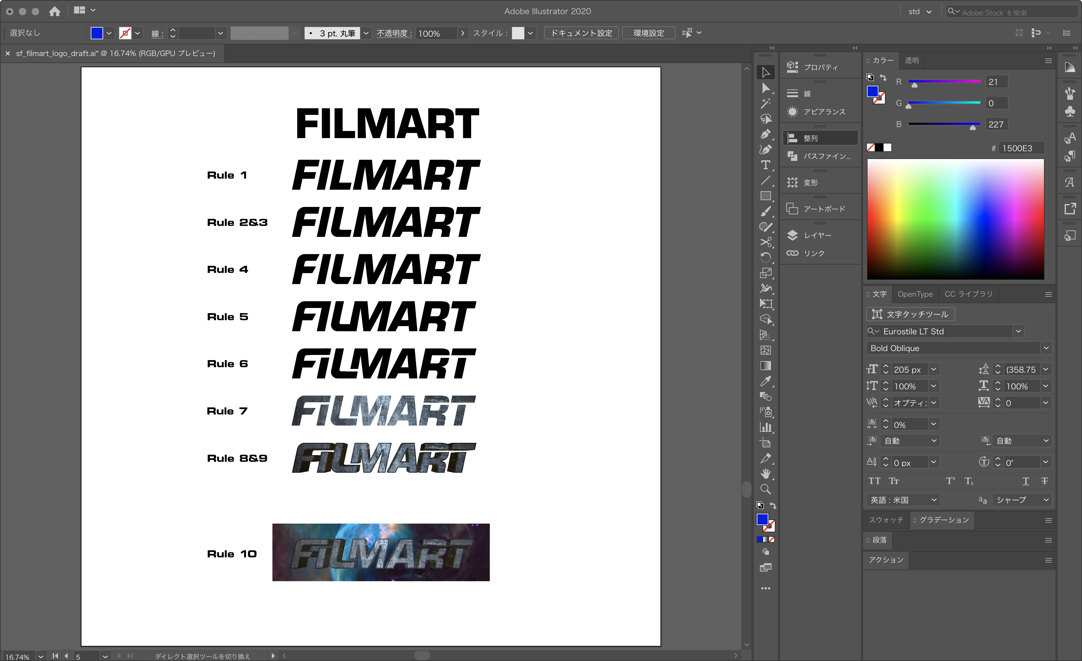Open the Pathfinder (パスファイン) panel
Viewport: 1082px width, 661px height.
[820, 156]
